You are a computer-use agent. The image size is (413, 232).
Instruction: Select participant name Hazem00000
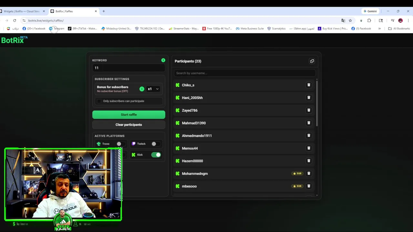(192, 161)
